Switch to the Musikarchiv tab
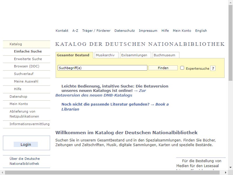This screenshot has height=175, width=233. (106, 55)
